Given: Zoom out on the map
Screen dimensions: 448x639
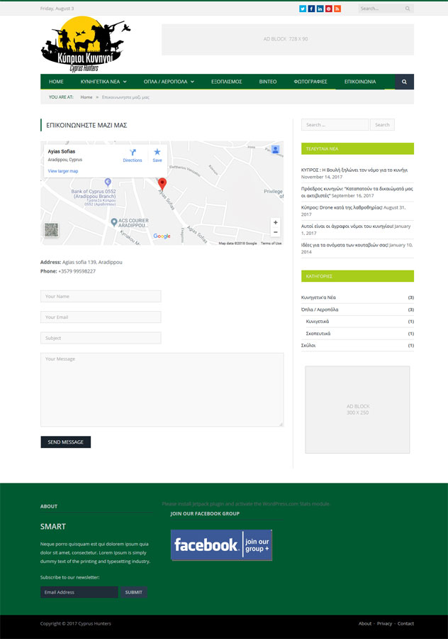Looking at the screenshot, I should 276,232.
